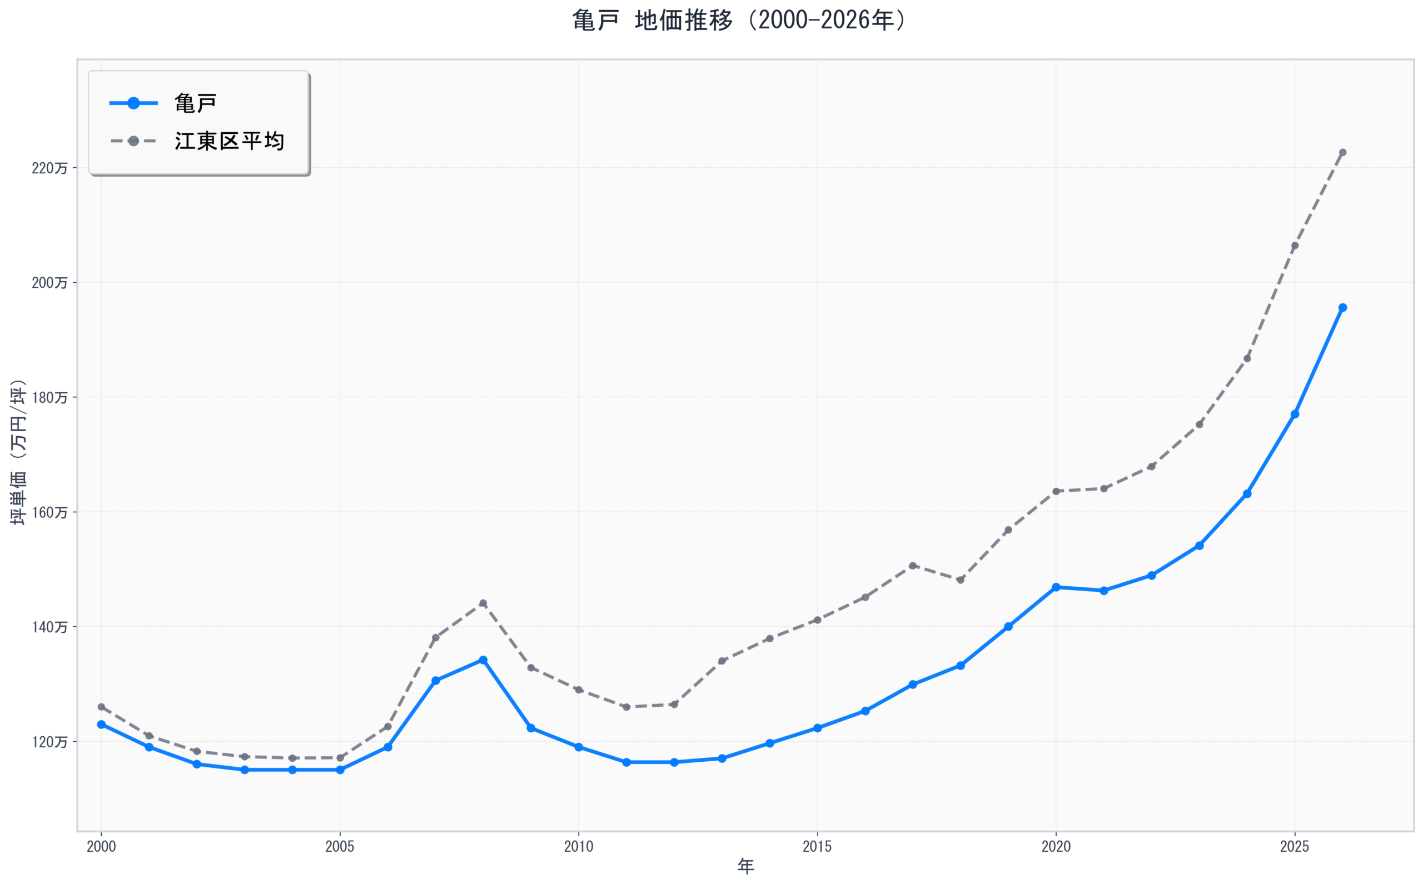This screenshot has height=884, width=1423.
Task: Click the 2020 x-axis tick label
Action: [x=1056, y=846]
